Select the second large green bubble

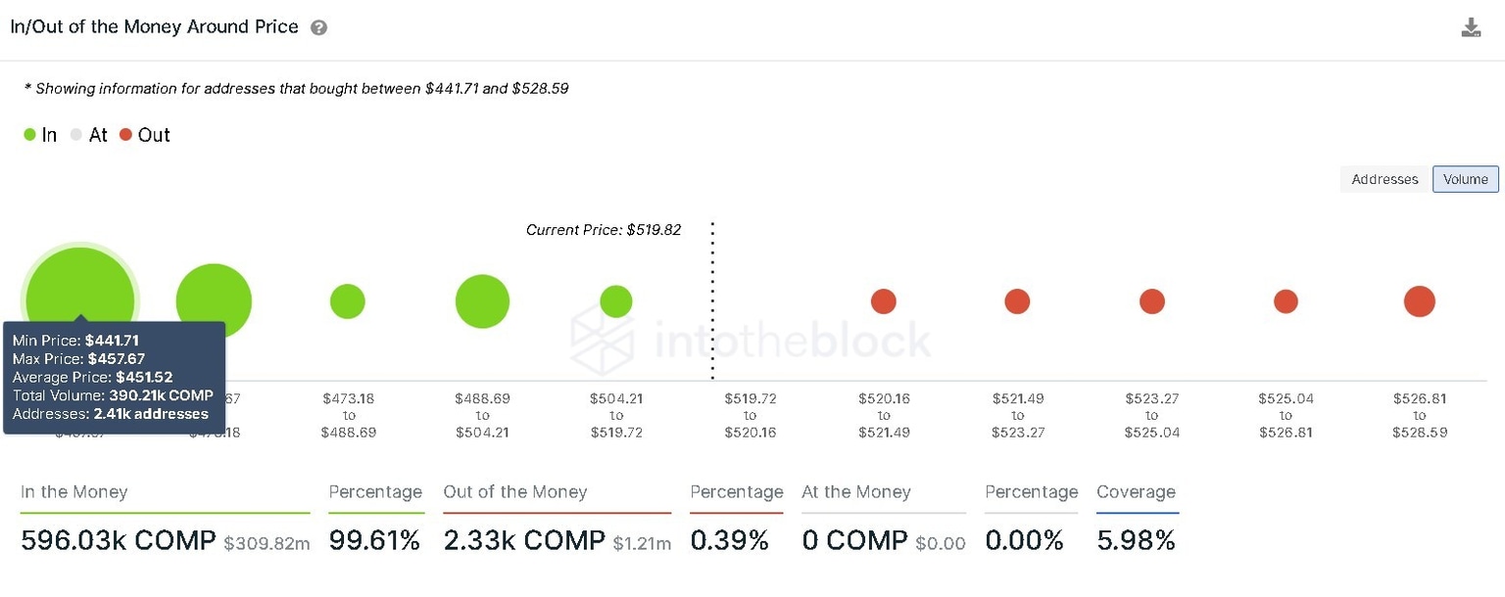coord(214,301)
